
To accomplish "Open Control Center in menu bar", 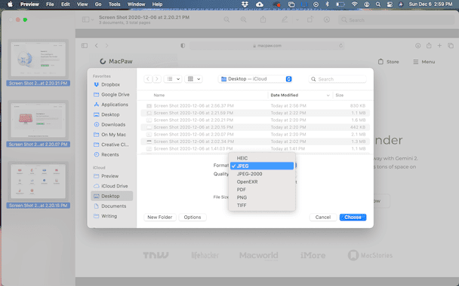I will coord(390,4).
